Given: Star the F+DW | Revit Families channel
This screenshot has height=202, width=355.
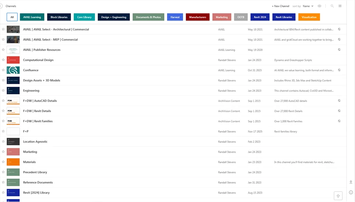Looking at the screenshot, I should click(x=3, y=121).
